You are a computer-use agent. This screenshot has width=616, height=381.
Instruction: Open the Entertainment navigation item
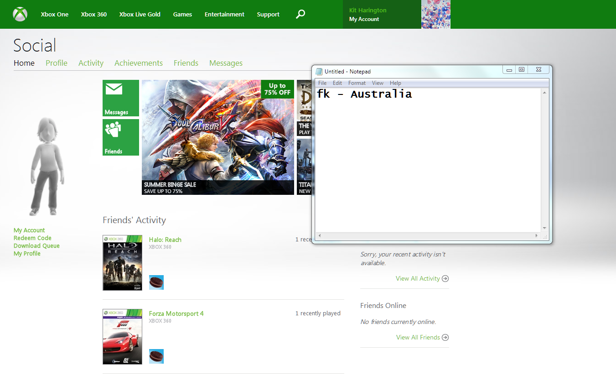[224, 14]
